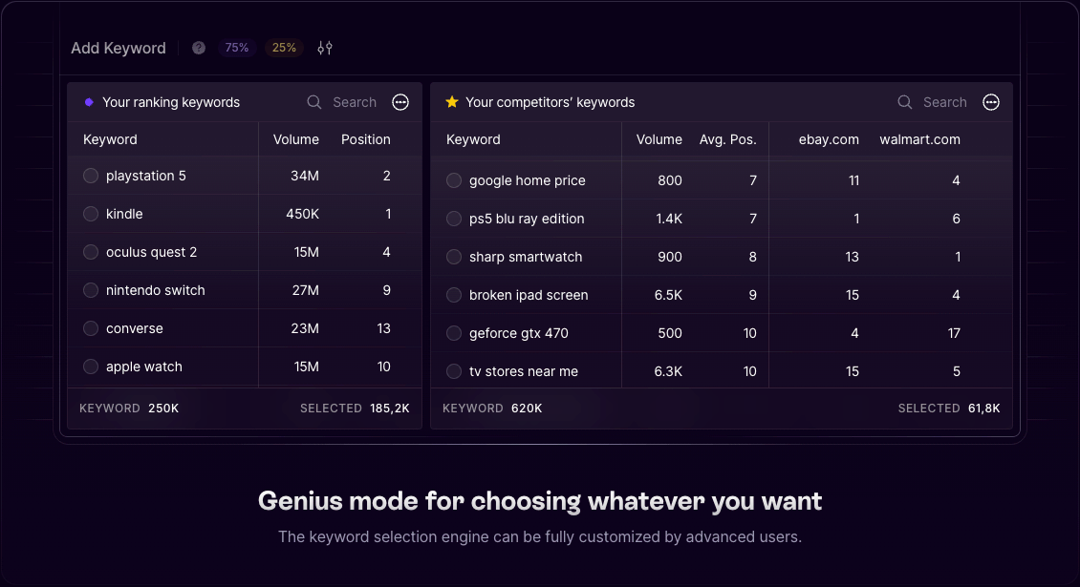Open the filter sliders settings icon
The image size is (1080, 587).
(325, 48)
